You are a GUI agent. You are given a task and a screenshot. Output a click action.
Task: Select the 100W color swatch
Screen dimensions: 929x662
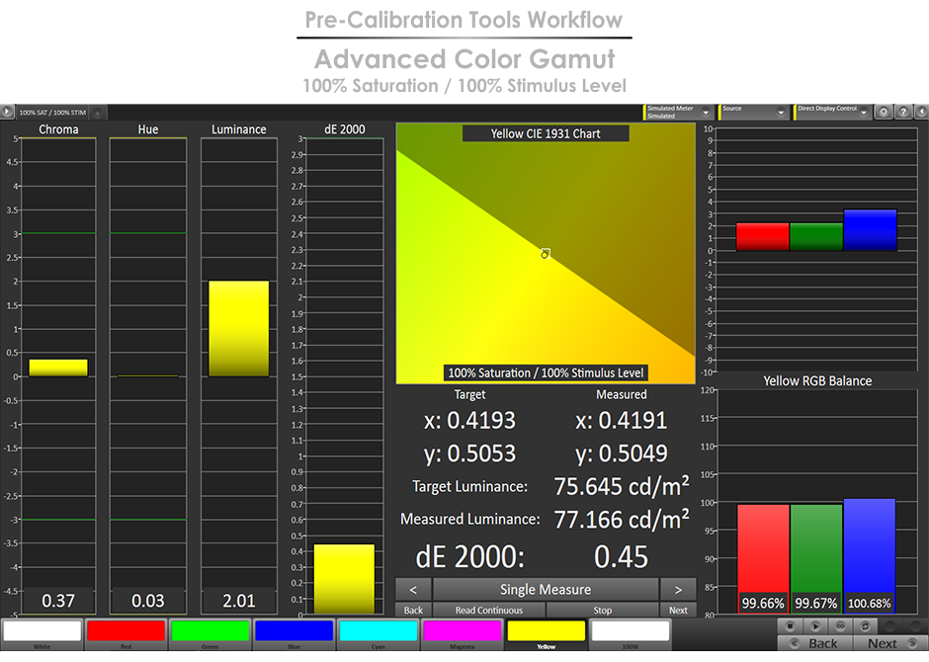coord(631,633)
